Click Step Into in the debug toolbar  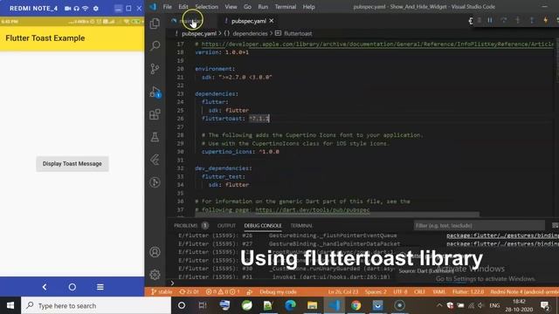coord(518,21)
